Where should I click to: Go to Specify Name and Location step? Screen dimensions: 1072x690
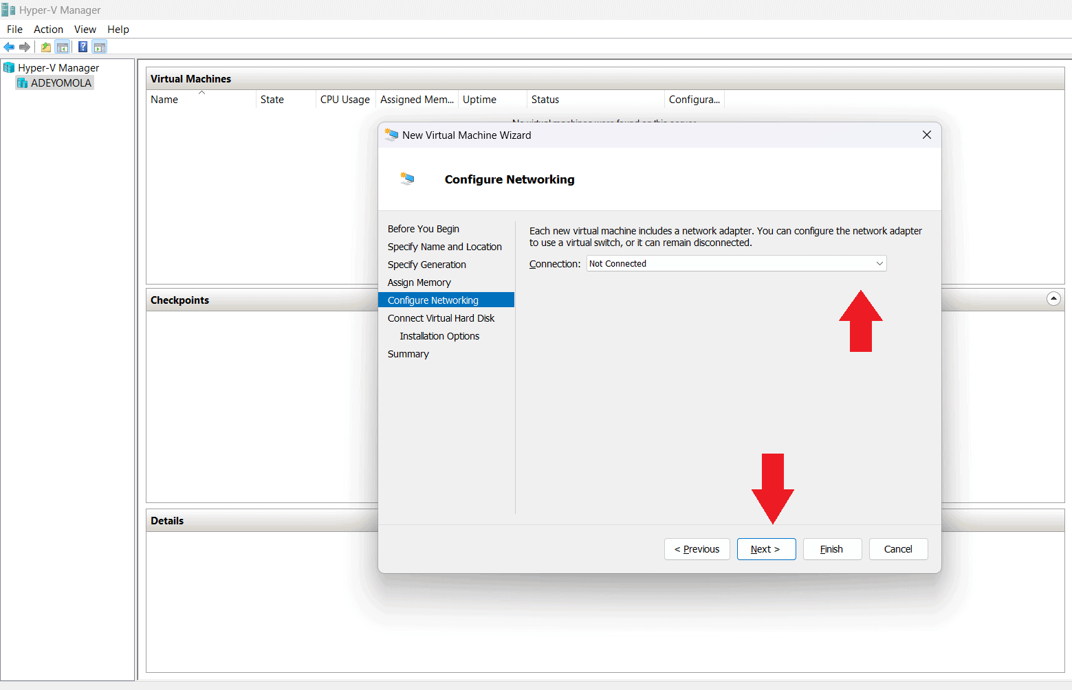[x=445, y=247]
